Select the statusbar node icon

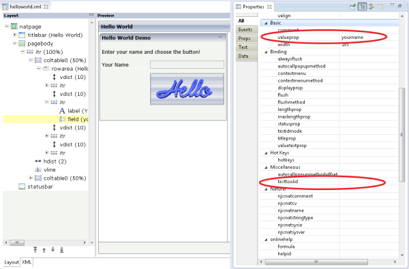click(x=22, y=187)
